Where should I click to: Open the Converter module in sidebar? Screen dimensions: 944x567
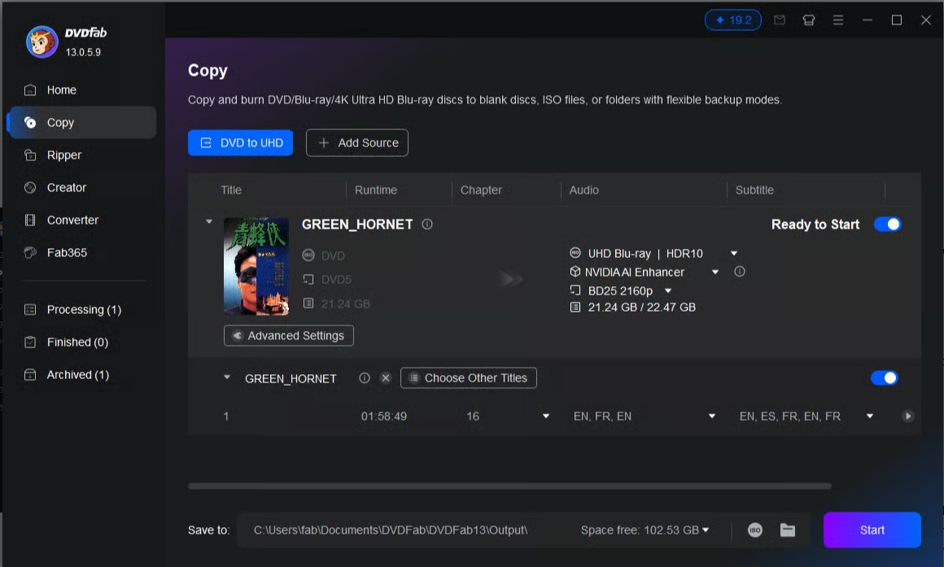coord(72,220)
